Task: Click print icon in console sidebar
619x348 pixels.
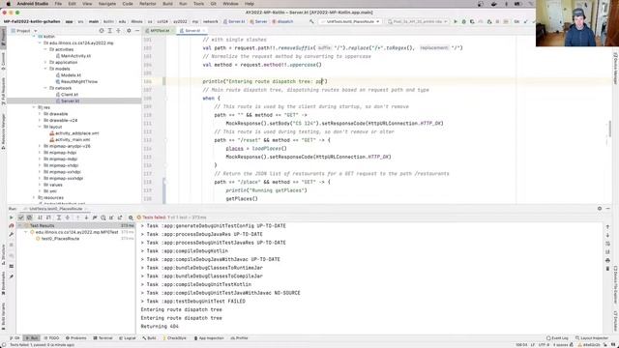Action: coord(607,260)
